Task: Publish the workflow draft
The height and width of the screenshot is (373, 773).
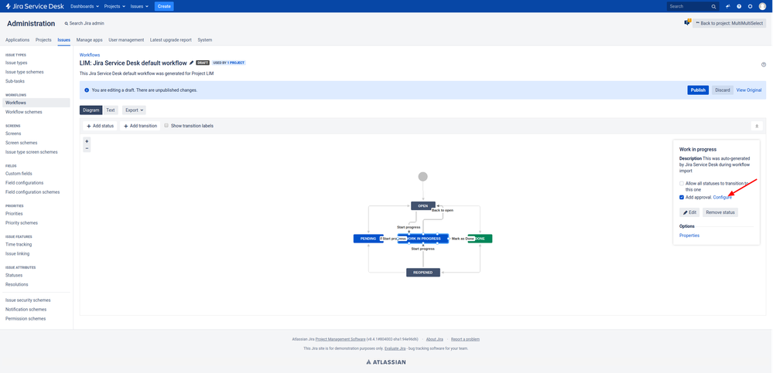Action: (698, 90)
